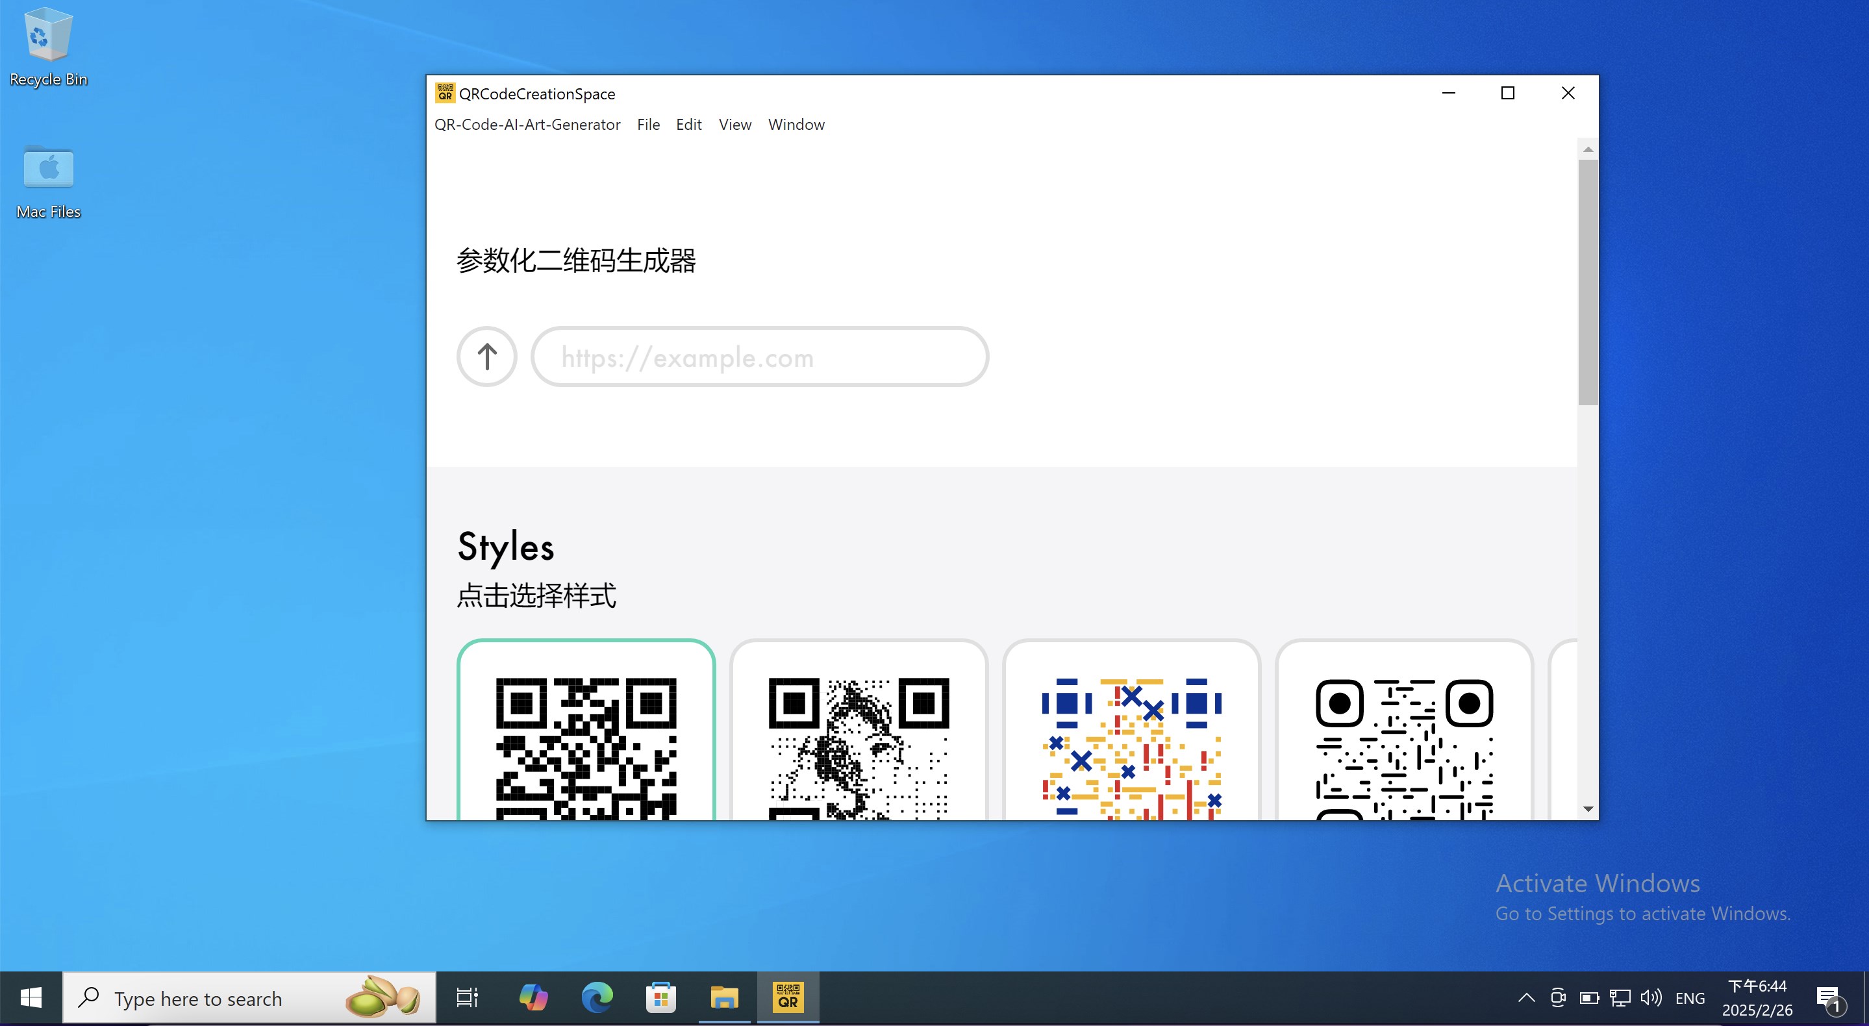
Task: Click the scrollbar down arrow
Action: click(1588, 809)
